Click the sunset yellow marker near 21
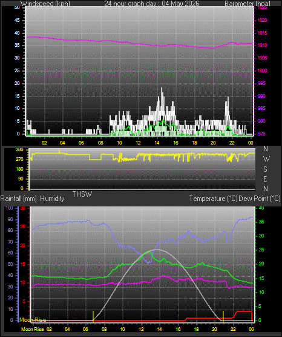Image resolution: width=282 pixels, height=337 pixels. [223, 316]
